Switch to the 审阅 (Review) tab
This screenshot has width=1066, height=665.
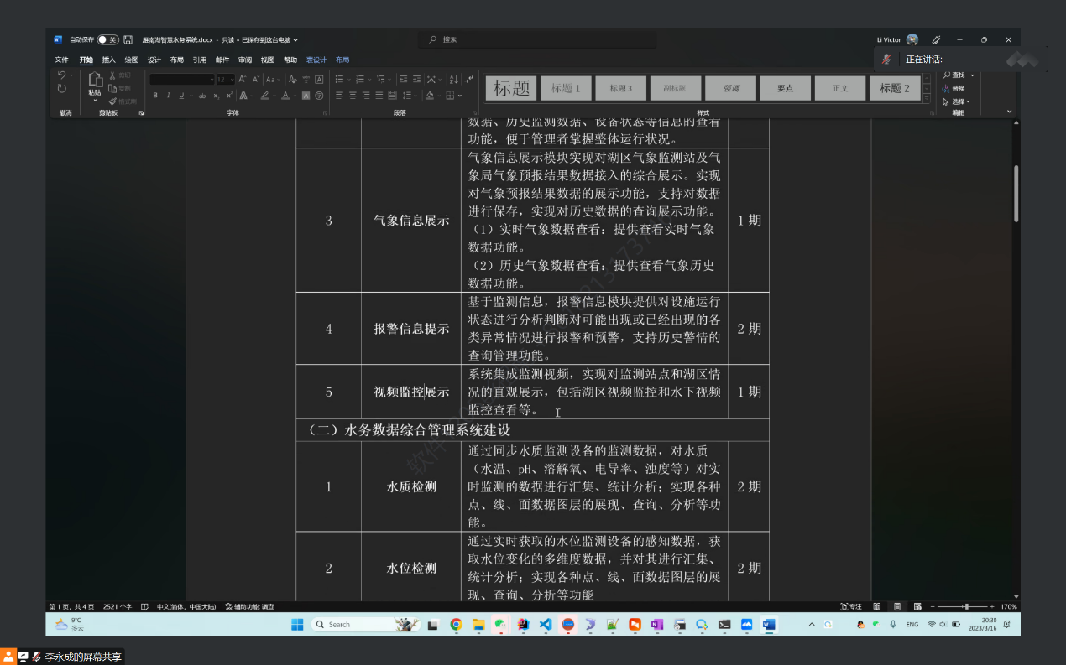click(245, 60)
